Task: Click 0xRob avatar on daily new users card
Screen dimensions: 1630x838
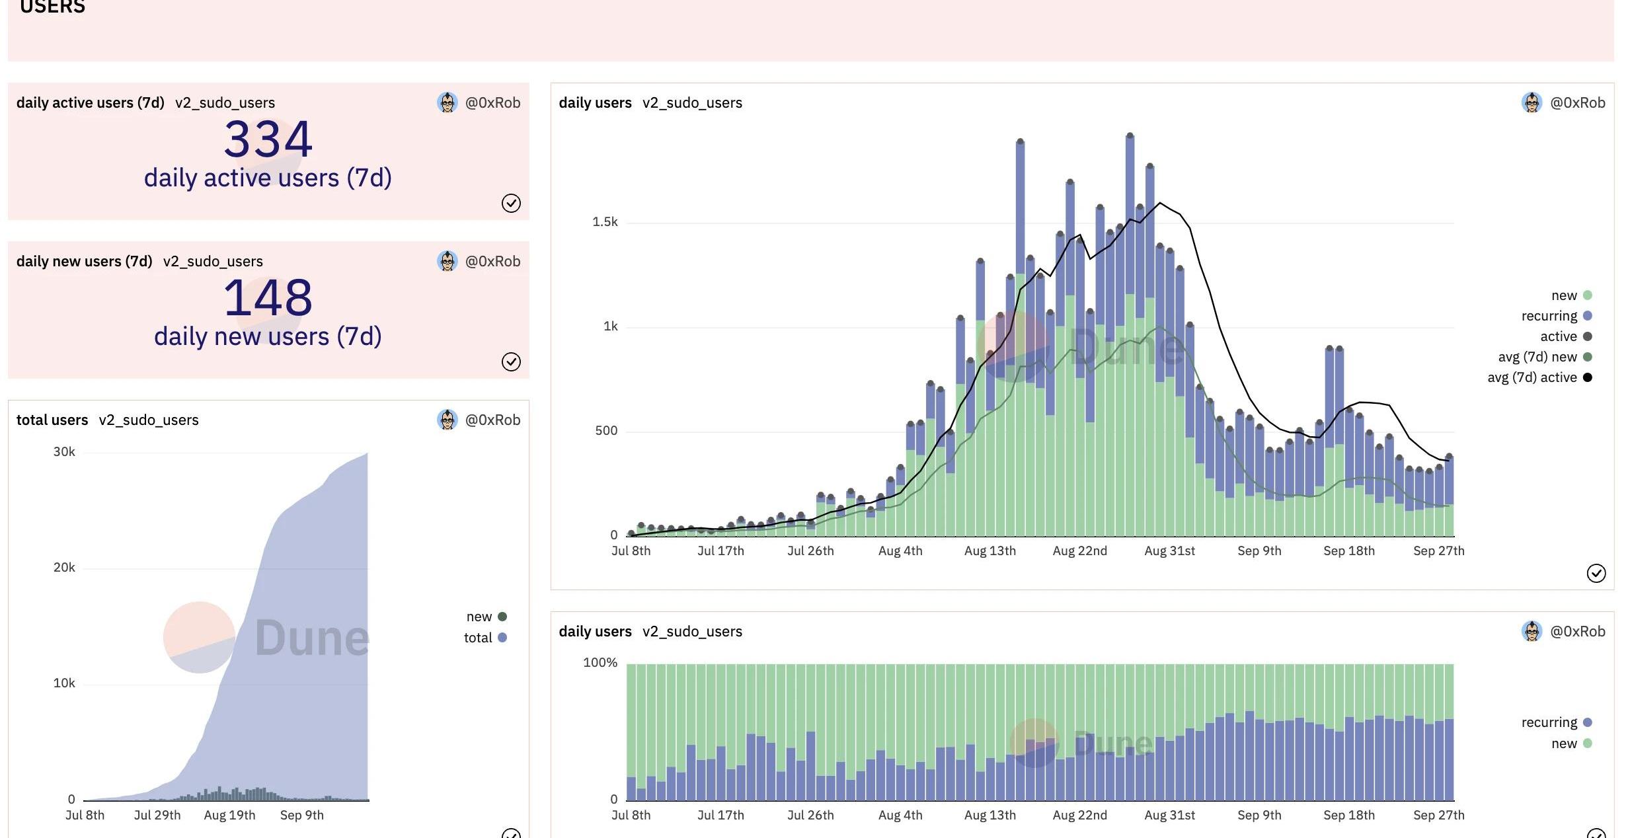Action: (447, 261)
